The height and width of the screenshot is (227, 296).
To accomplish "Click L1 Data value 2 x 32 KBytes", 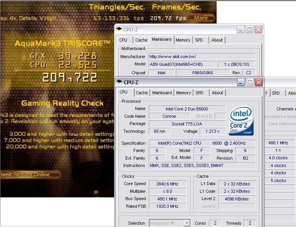I will tap(237, 184).
